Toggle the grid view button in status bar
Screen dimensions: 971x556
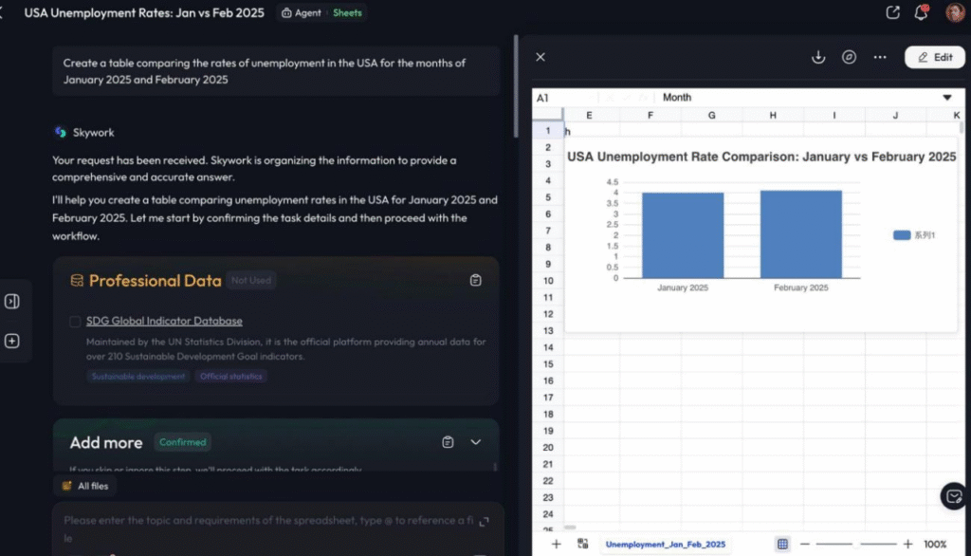(782, 544)
